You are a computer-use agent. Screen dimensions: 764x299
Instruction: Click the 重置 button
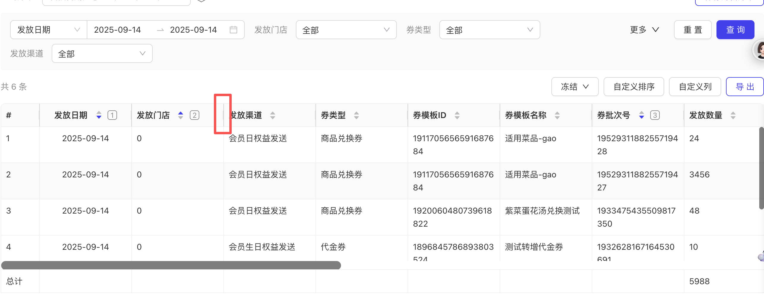click(x=692, y=30)
